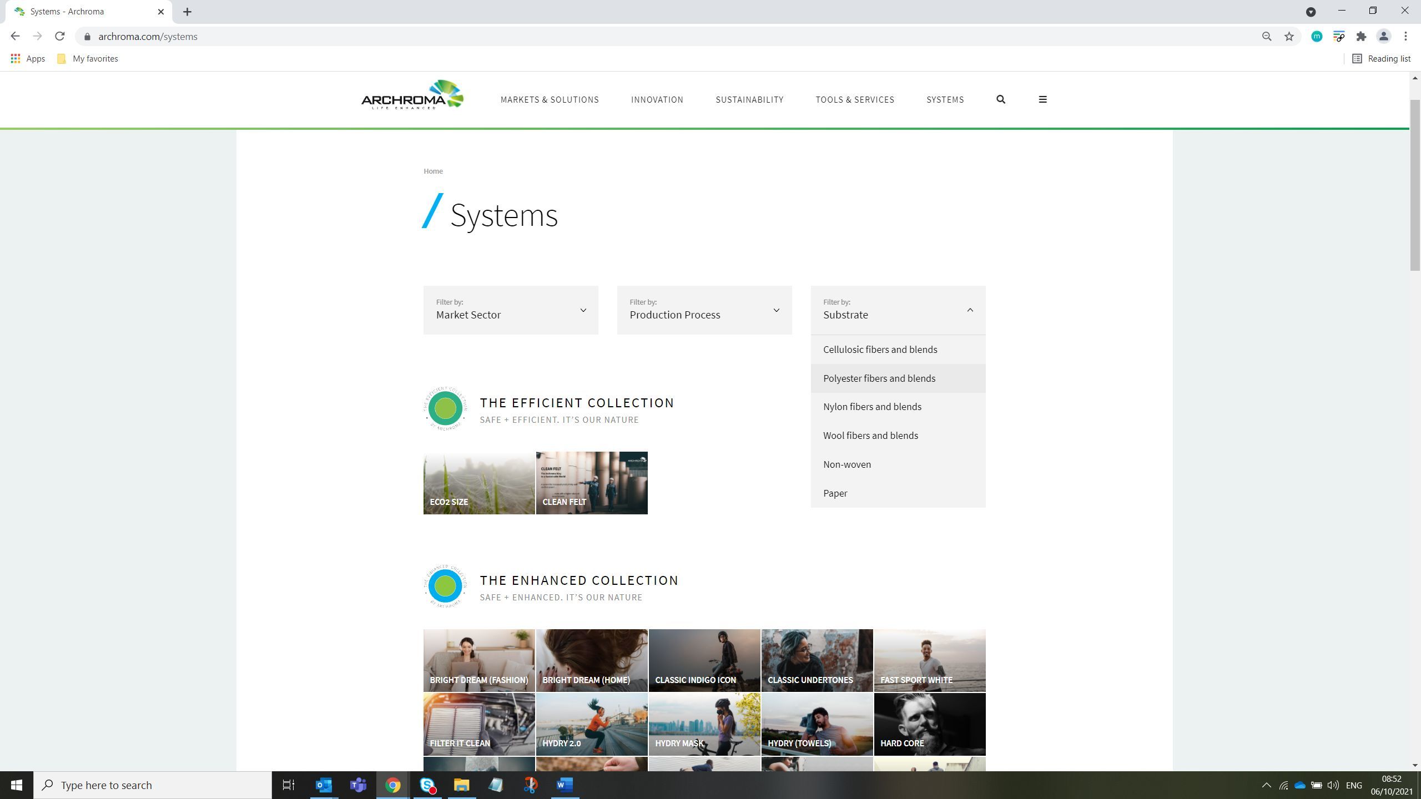Select Nylon fibers and blends option

898,407
